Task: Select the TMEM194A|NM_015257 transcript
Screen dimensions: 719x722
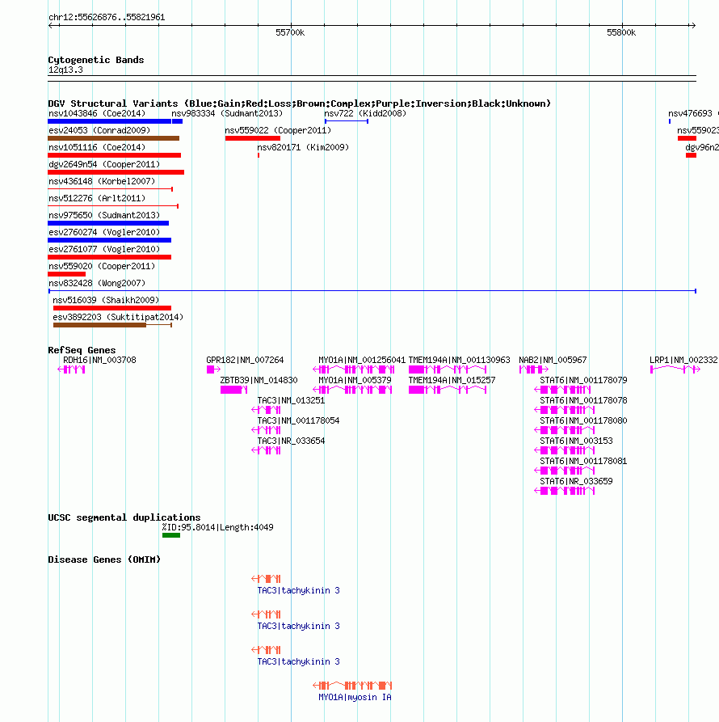Action: (x=448, y=390)
